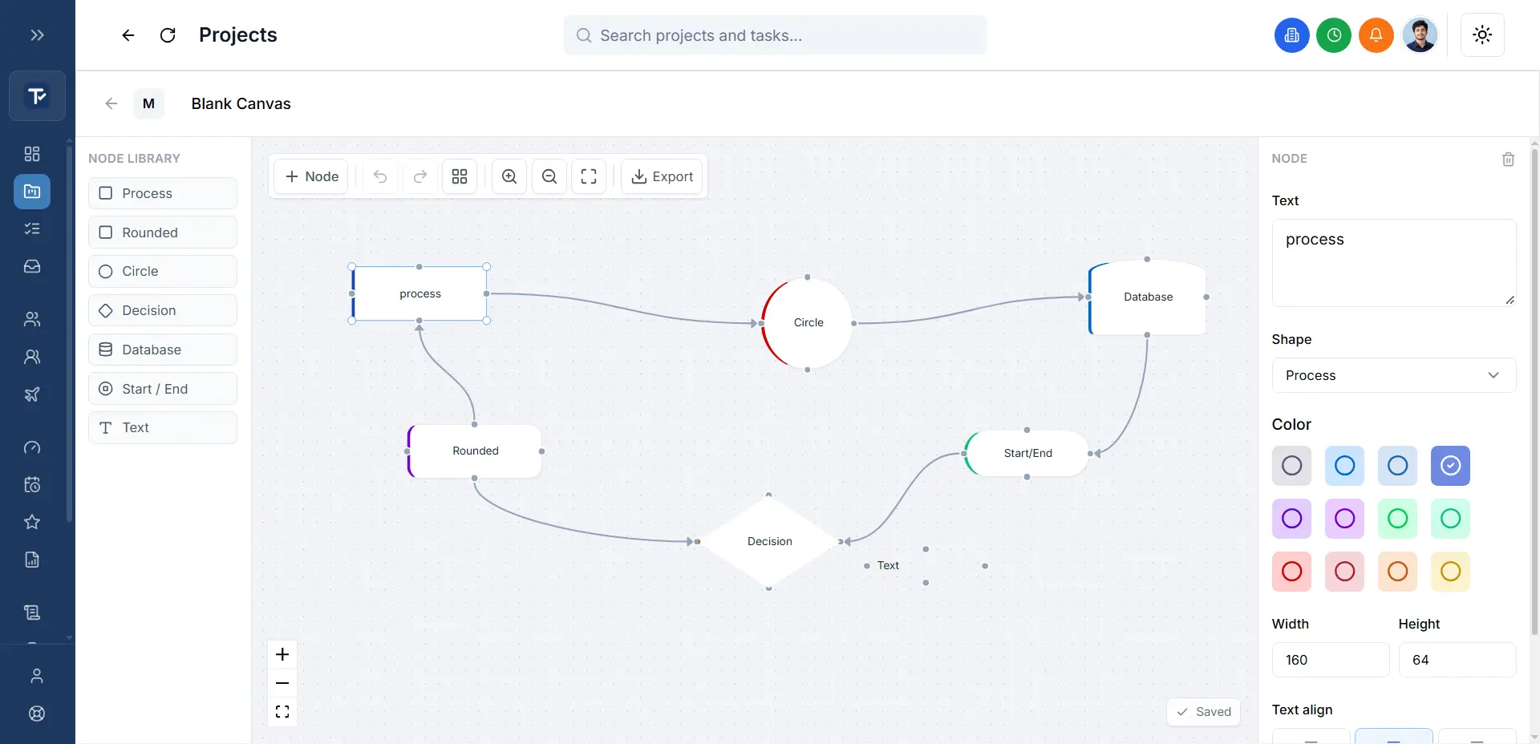Select the selected dark-blue checked color swatch

[1450, 466]
